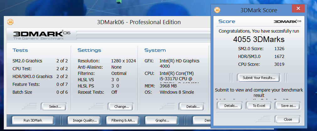This screenshot has height=131, width=317.
Task: Click OS value Windows 8 Single
Action: tap(177, 92)
